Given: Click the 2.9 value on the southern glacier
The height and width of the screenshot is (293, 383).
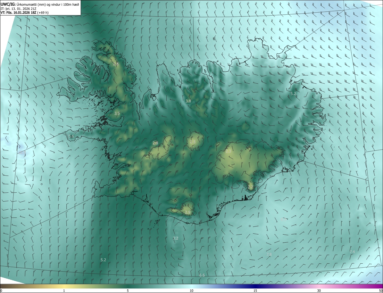Looking at the screenshot, I should 188,212.
